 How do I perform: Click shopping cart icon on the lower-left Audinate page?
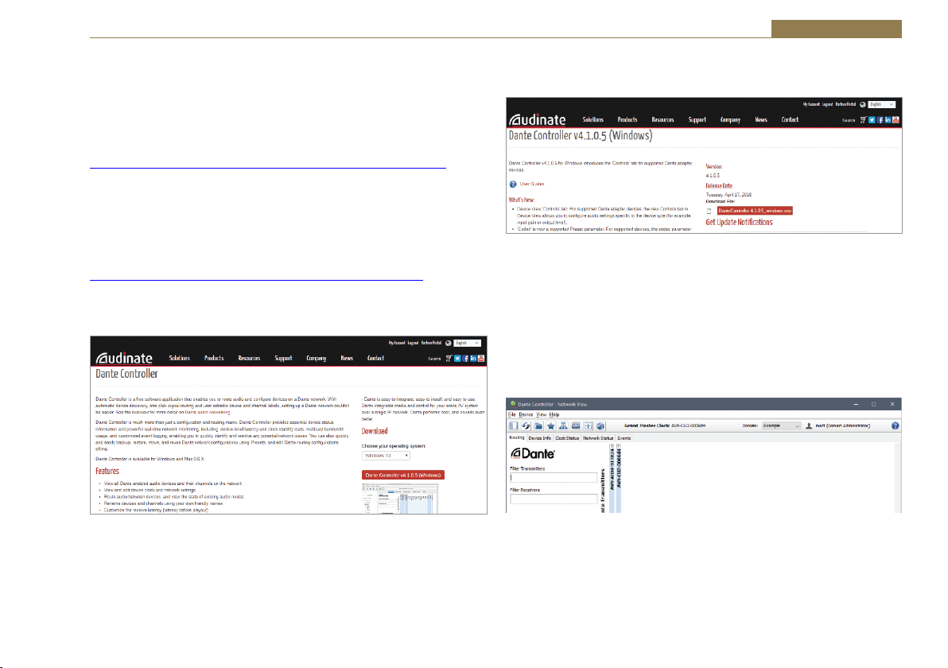449,359
